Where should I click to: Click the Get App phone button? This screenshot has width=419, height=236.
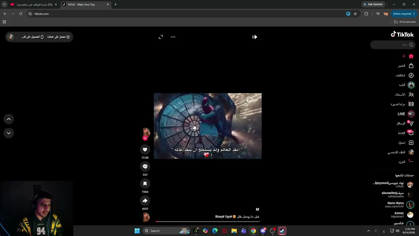[32, 37]
